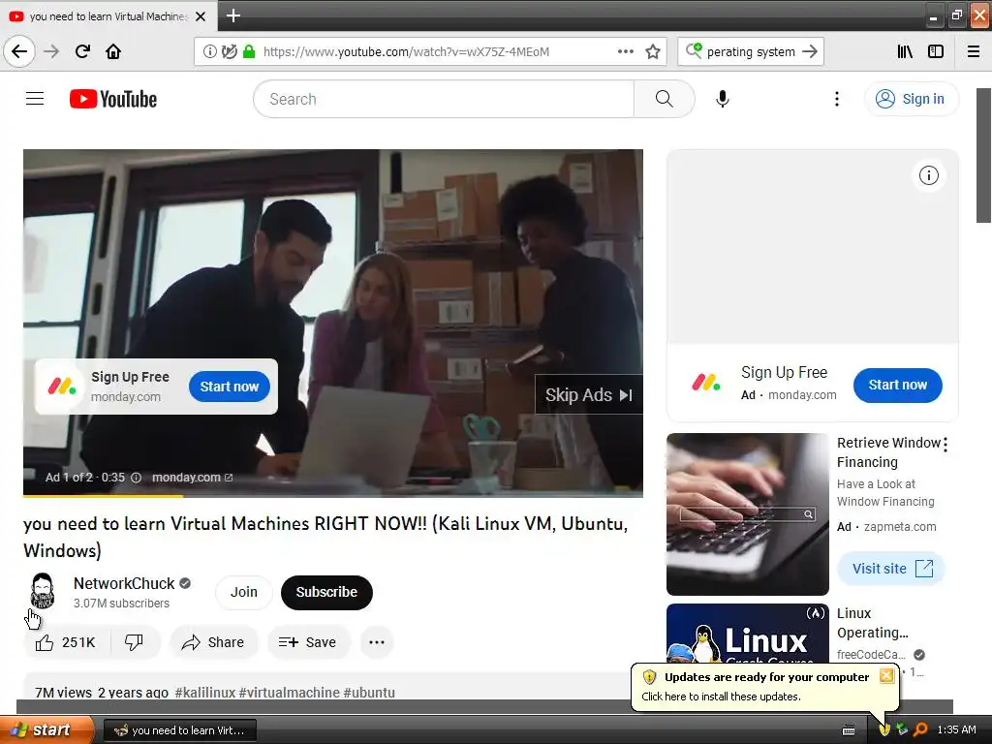Click the yellow shield update tray icon

tap(884, 730)
